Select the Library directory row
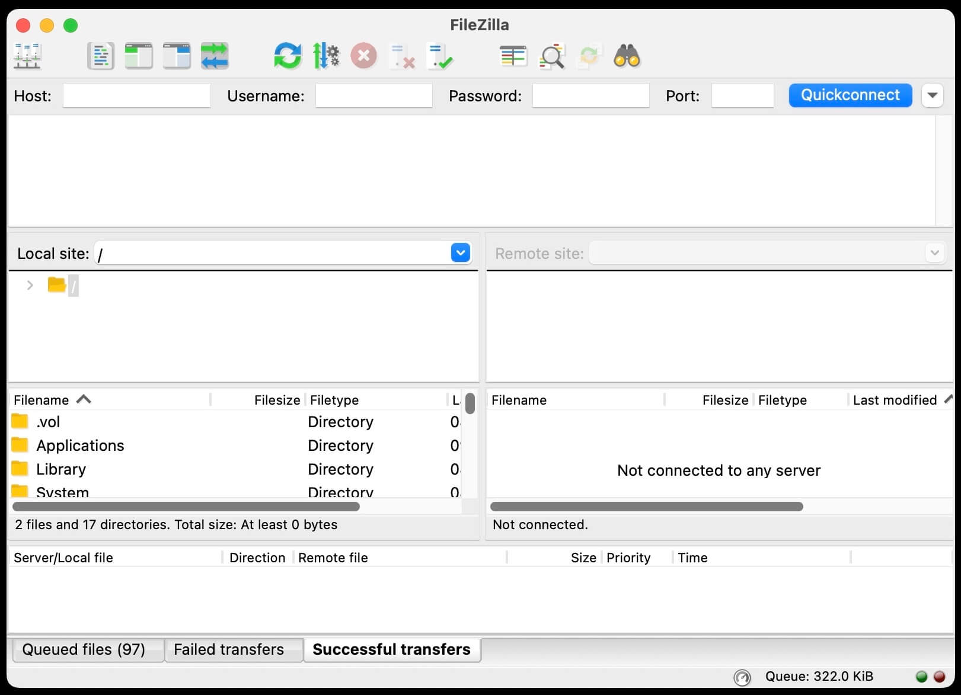Screen dimensions: 961x695 (x=235, y=469)
